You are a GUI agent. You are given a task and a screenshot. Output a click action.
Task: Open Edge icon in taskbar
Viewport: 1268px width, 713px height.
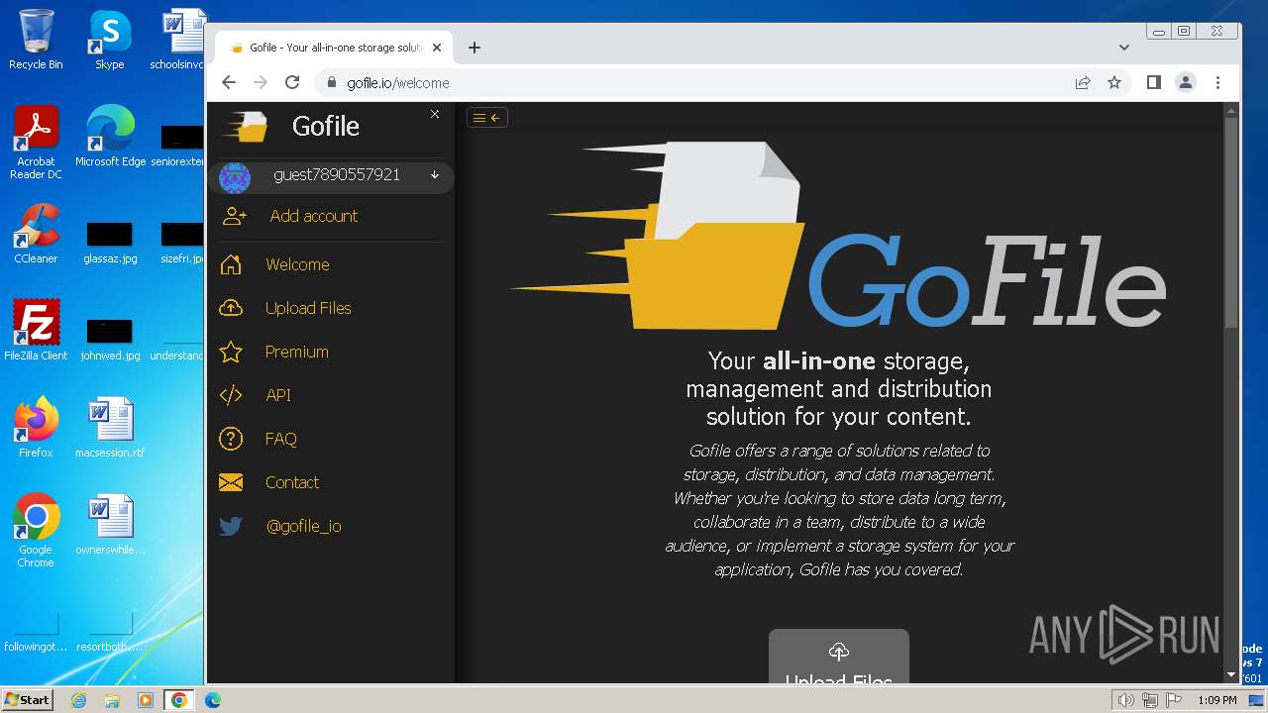(213, 700)
